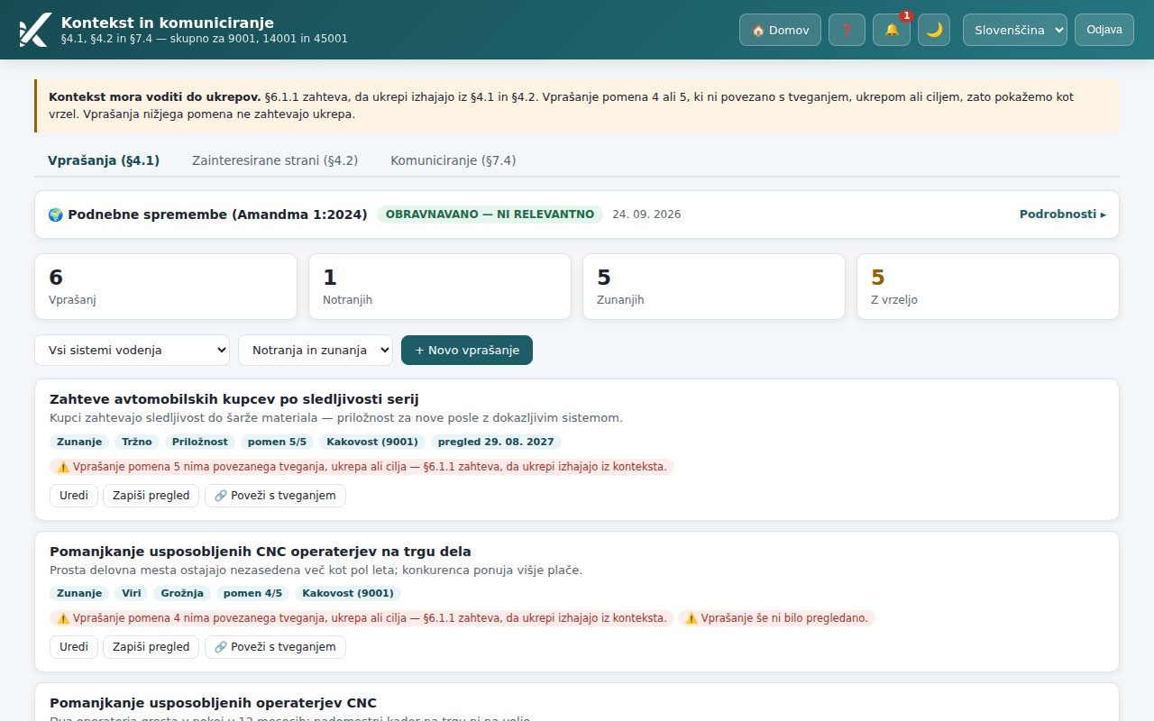Open Zainteresirane strani (§4.2) tab
This screenshot has width=1154, height=721.
tap(275, 160)
